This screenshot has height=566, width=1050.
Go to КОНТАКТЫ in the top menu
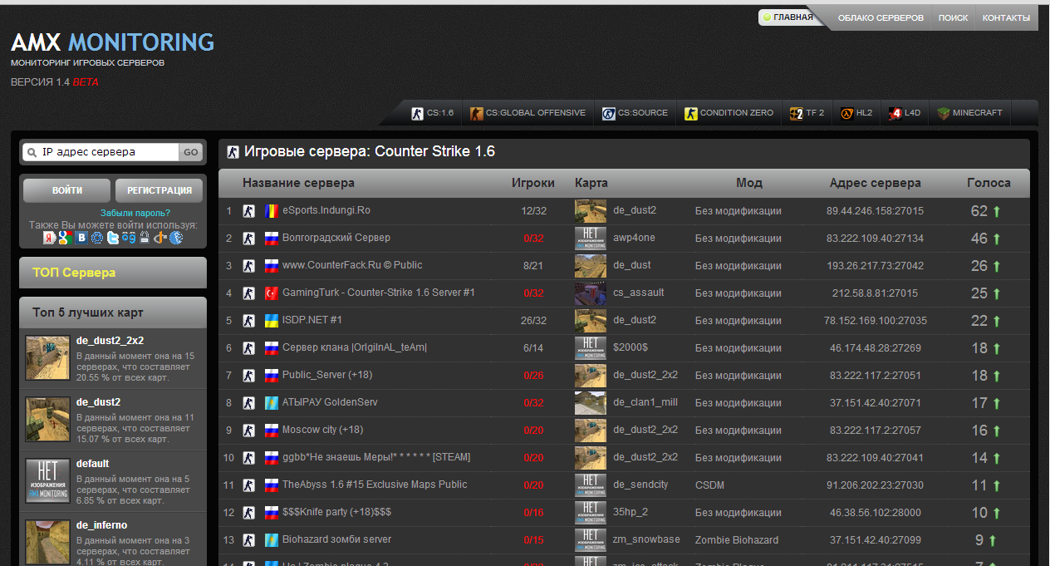click(x=1005, y=17)
